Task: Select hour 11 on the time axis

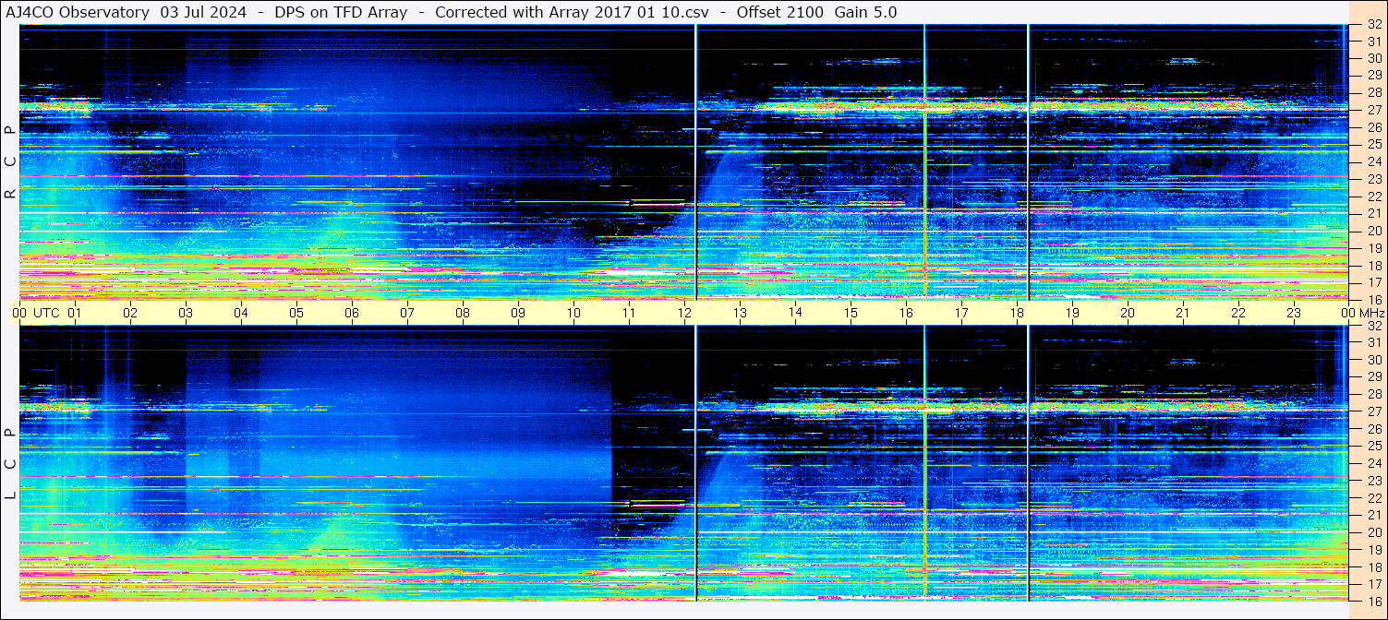Action: click(629, 313)
